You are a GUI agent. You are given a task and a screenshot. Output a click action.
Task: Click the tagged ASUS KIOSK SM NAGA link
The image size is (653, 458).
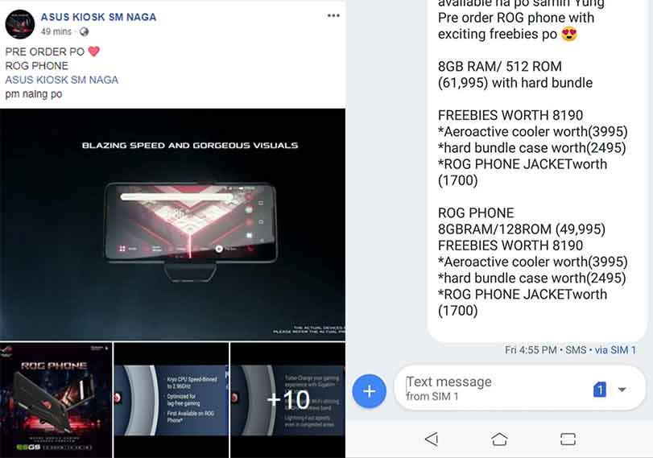tap(62, 80)
